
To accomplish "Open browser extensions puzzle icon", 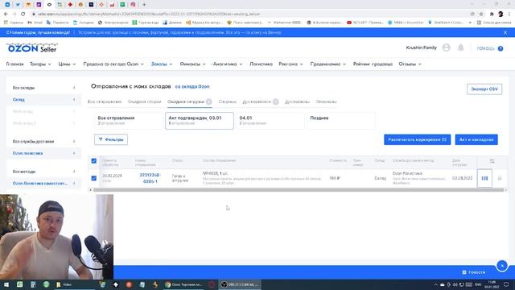I will coord(492,14).
